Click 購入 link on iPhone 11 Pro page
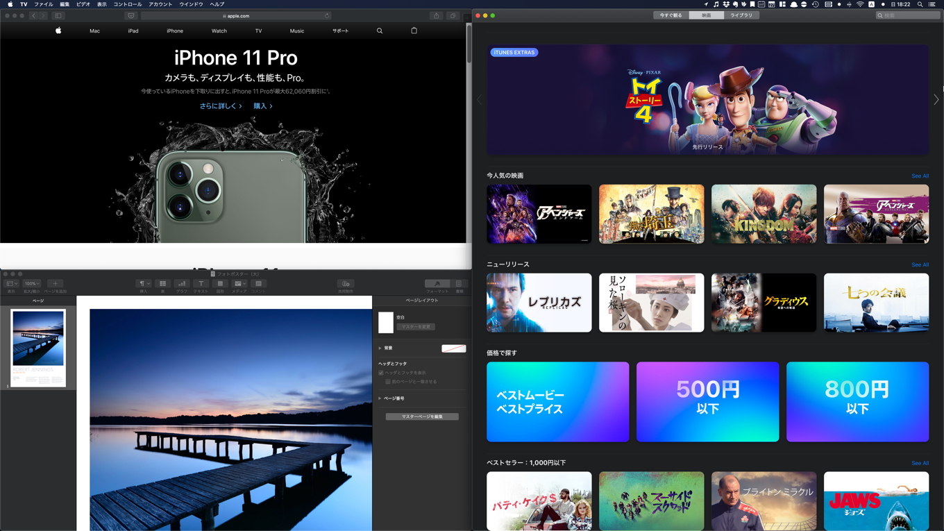The image size is (944, 531). pos(263,106)
